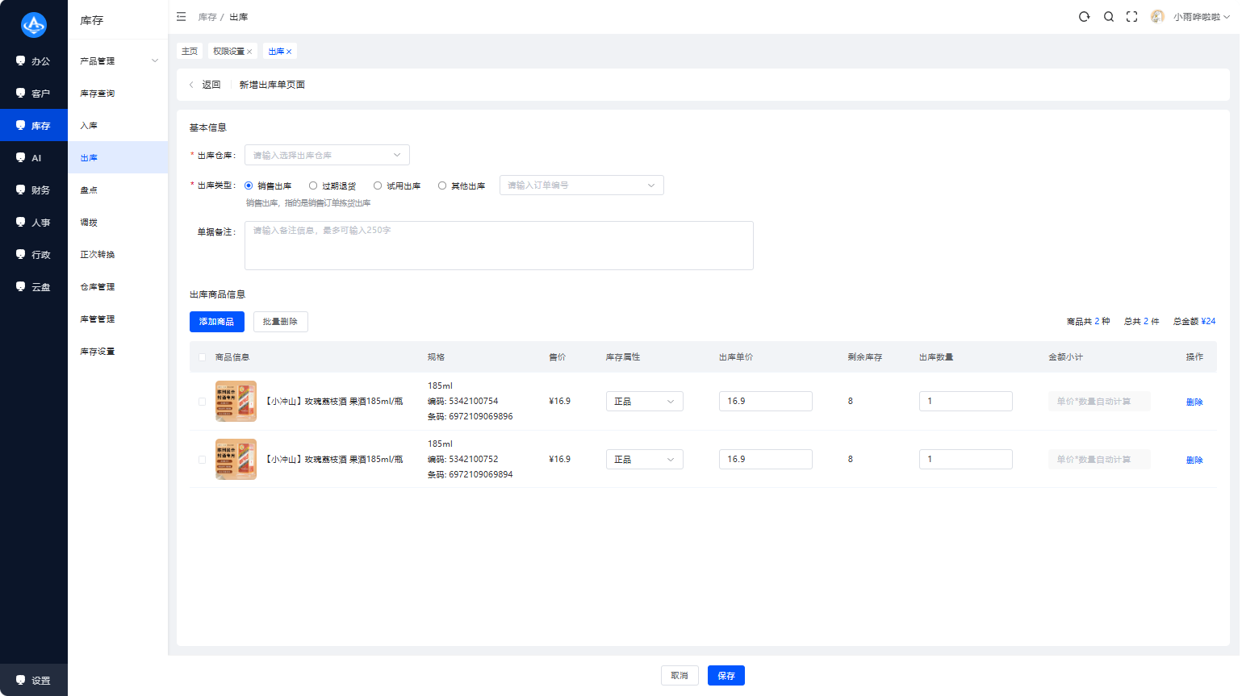Viewport: 1242px width, 696px height.
Task: Tick the select-all checkbox in table header
Action: tap(202, 357)
